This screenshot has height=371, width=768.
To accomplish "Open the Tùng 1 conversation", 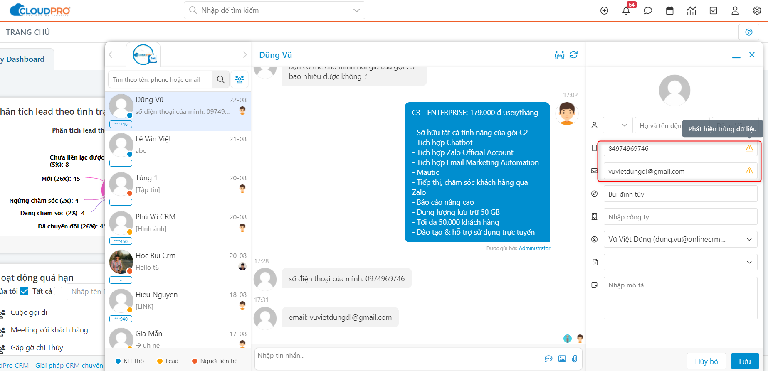I will coord(178,189).
